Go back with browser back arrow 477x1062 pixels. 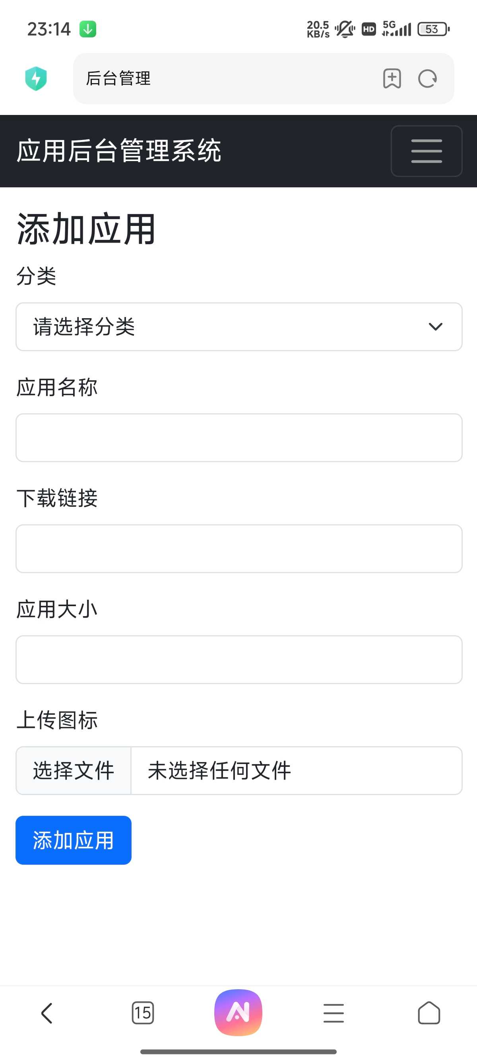tap(47, 1013)
